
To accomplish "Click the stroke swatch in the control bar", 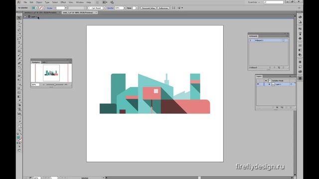I will (x=41, y=8).
